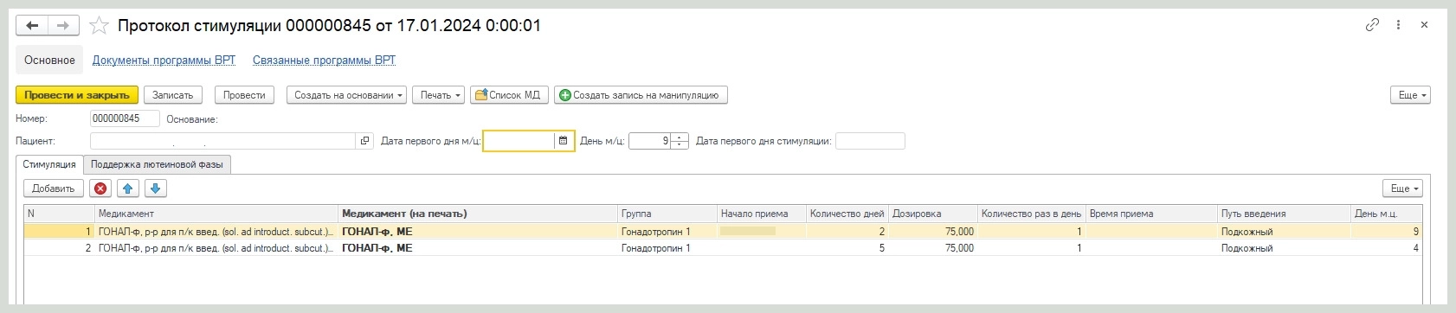Click Количество дней column header

[x=847, y=214]
